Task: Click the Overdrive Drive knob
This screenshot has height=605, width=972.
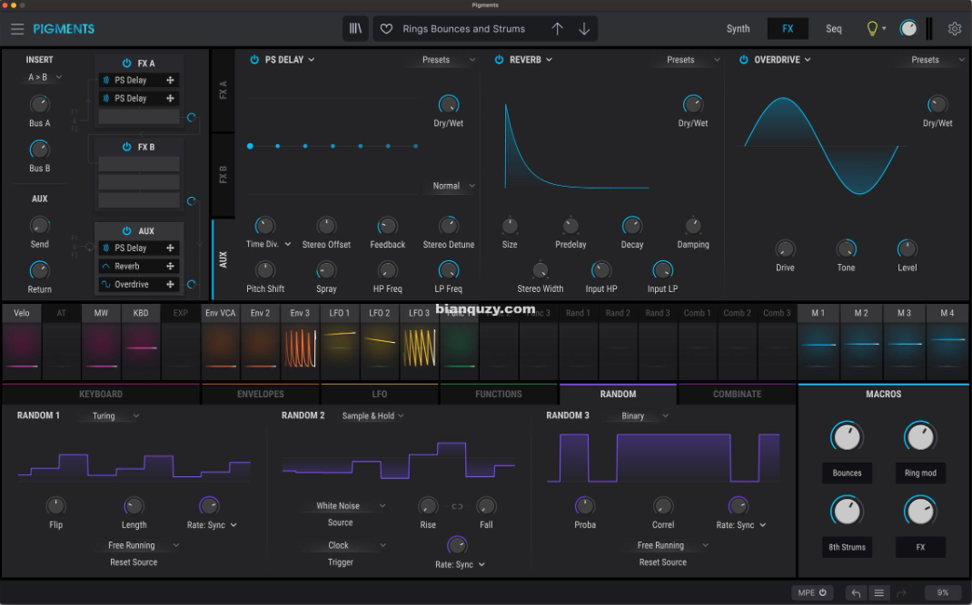Action: pos(785,249)
